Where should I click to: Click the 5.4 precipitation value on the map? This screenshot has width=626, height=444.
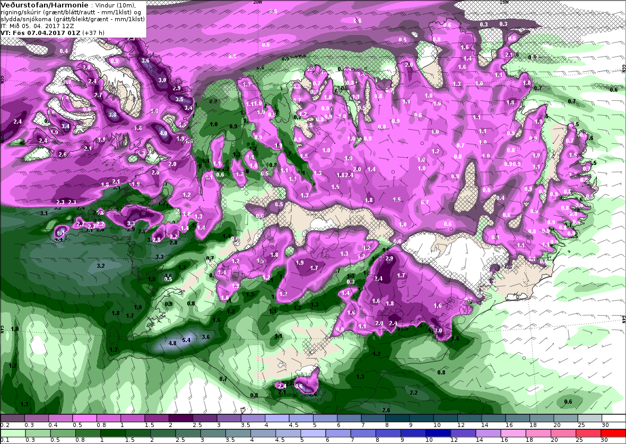(186, 340)
